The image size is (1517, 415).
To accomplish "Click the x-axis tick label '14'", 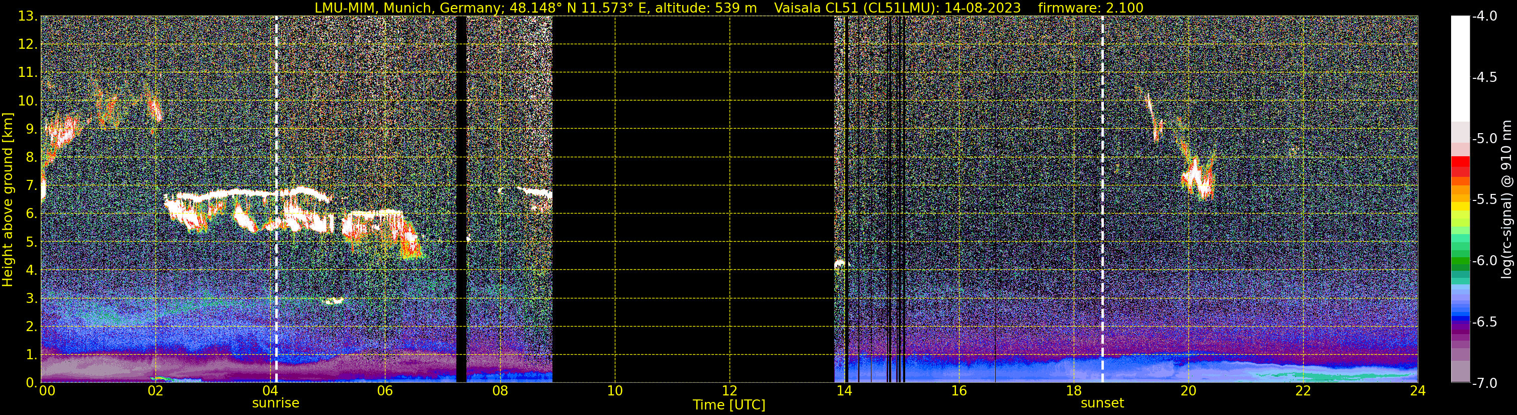I will click(x=844, y=391).
